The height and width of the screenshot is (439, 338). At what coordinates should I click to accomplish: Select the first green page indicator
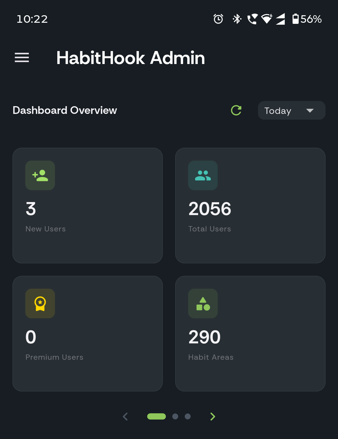pos(157,416)
